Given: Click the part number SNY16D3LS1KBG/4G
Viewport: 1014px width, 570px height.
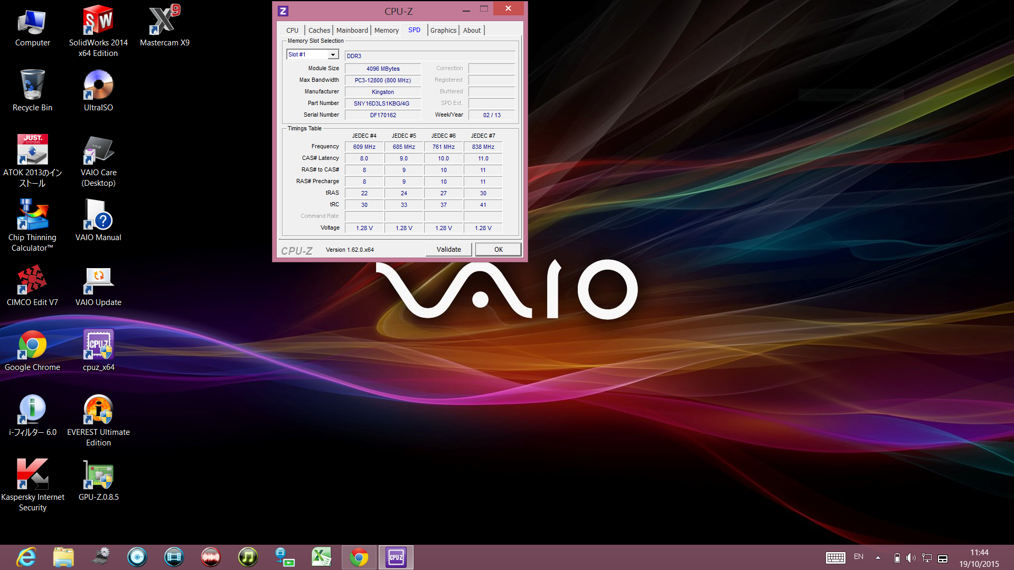Looking at the screenshot, I should 383,103.
